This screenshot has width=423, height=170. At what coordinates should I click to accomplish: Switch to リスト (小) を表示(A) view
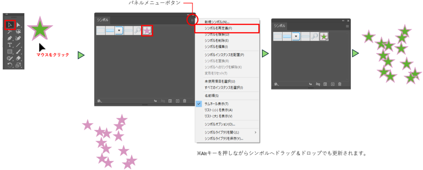point(219,110)
